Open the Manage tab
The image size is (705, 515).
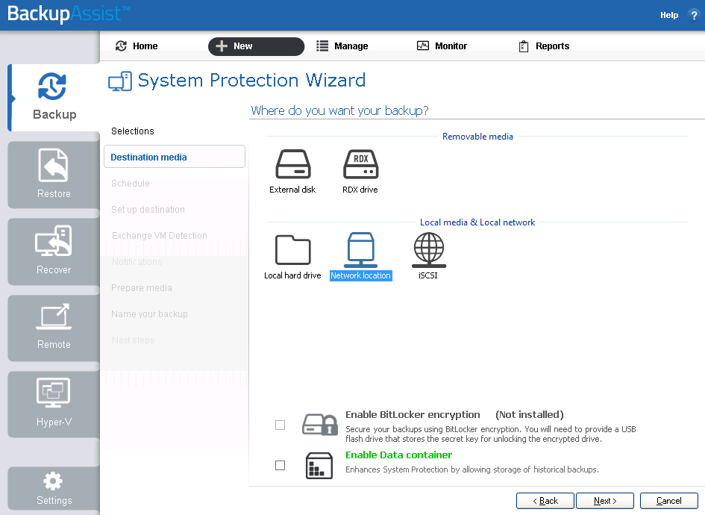click(342, 46)
